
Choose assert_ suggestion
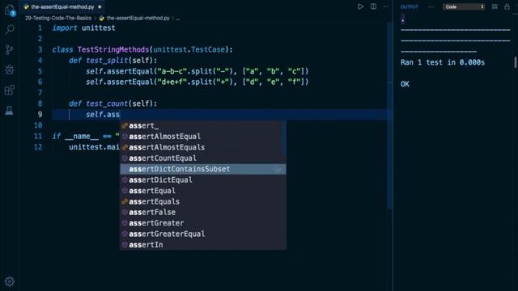pos(203,126)
